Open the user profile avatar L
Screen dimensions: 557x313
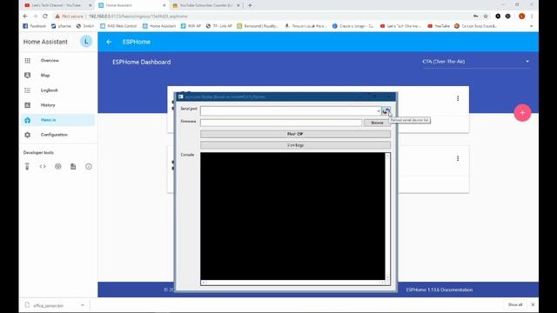pos(86,42)
